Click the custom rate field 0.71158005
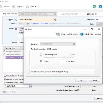Viewport: 103px width, 103px height. tap(67, 62)
